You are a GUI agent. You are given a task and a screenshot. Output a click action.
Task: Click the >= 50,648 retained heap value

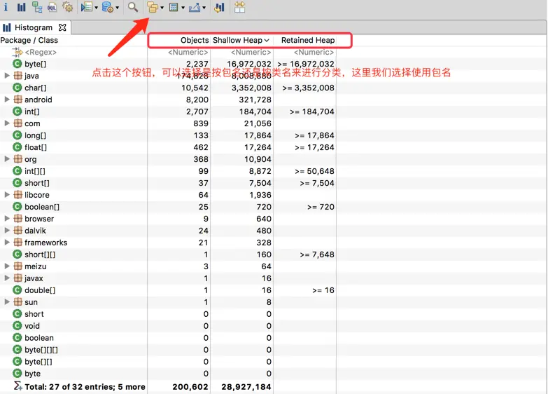click(314, 171)
